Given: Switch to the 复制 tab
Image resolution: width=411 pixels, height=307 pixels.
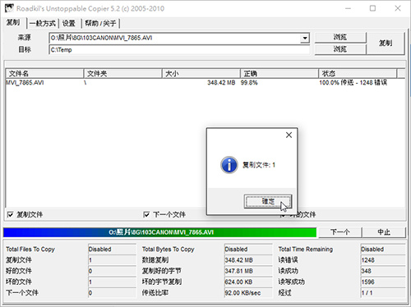Looking at the screenshot, I should (13, 23).
